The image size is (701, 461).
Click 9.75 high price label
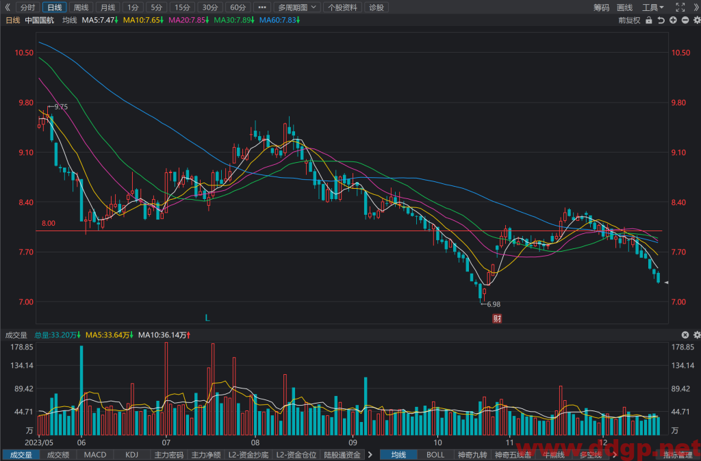point(61,107)
